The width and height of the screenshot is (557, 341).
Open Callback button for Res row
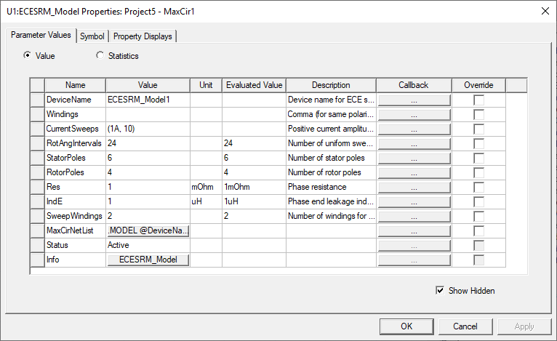414,188
